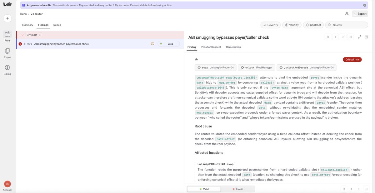
Task: Open the swap UniswapV4Router04 chip
Action: (x=216, y=67)
